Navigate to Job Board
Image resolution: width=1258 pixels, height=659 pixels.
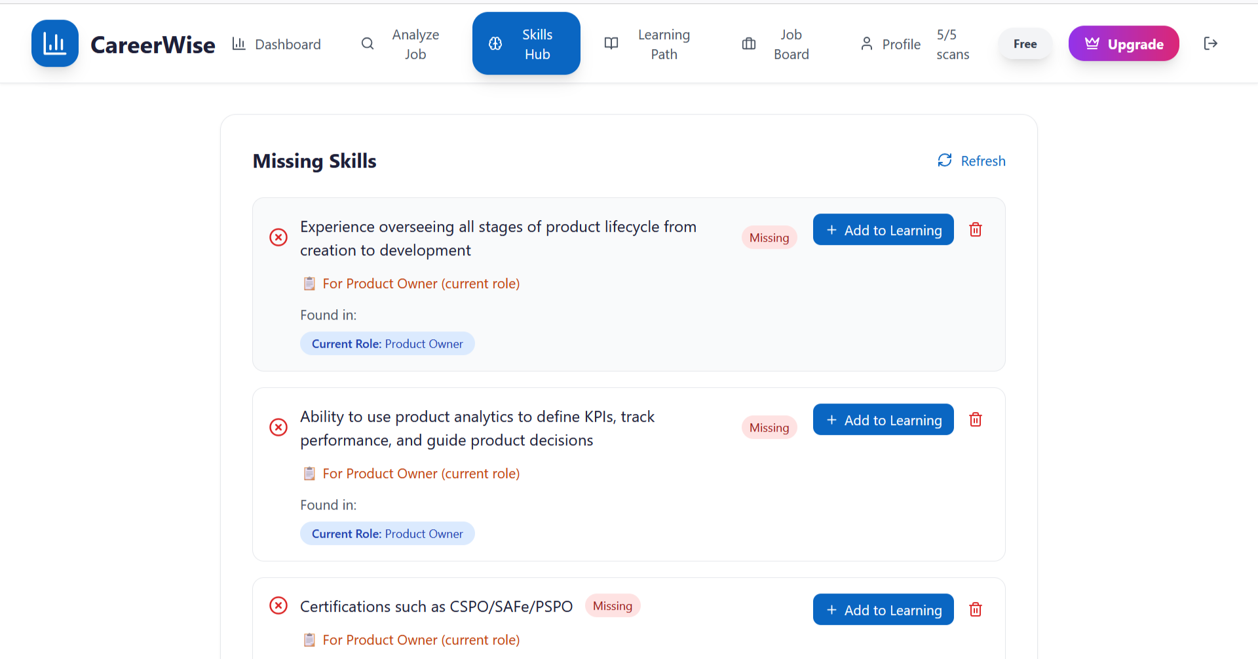tap(776, 44)
